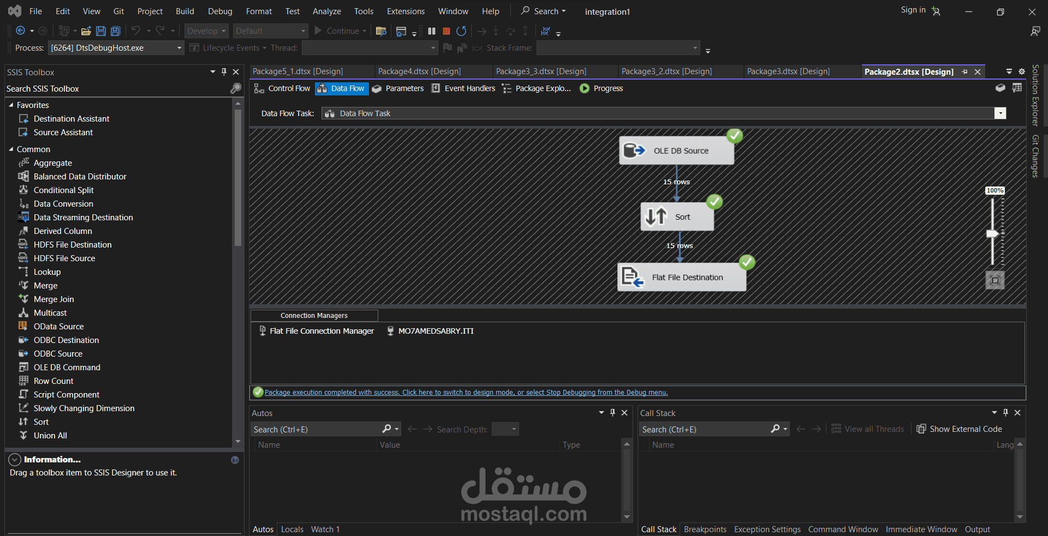Toggle auto-hide pin on SSIS Toolbox

coord(224,72)
